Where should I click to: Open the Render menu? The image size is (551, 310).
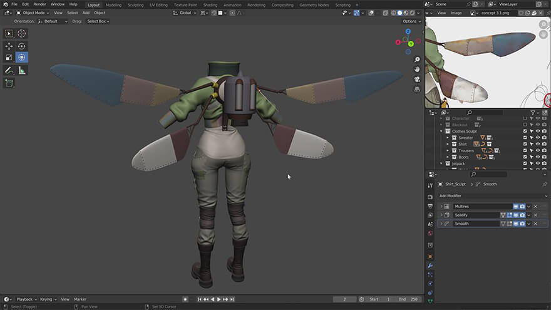point(39,4)
